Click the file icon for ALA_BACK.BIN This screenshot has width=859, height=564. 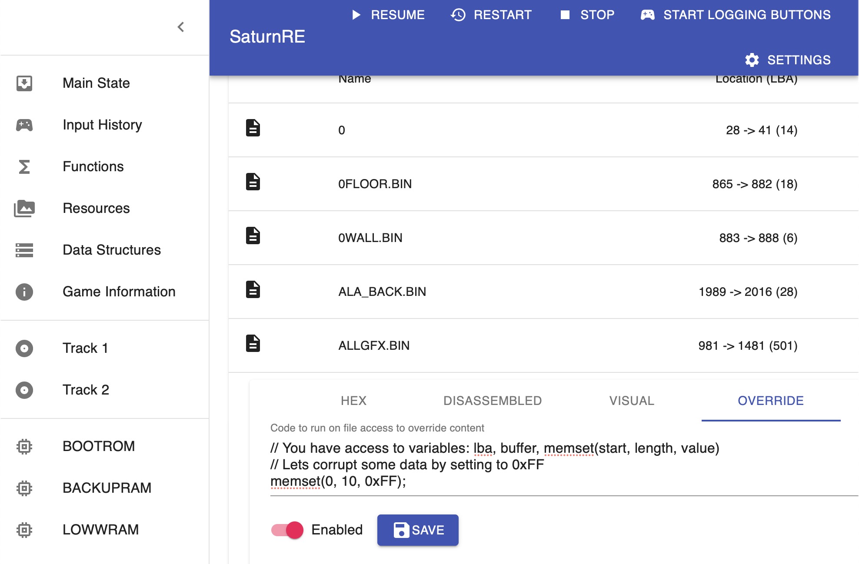253,290
